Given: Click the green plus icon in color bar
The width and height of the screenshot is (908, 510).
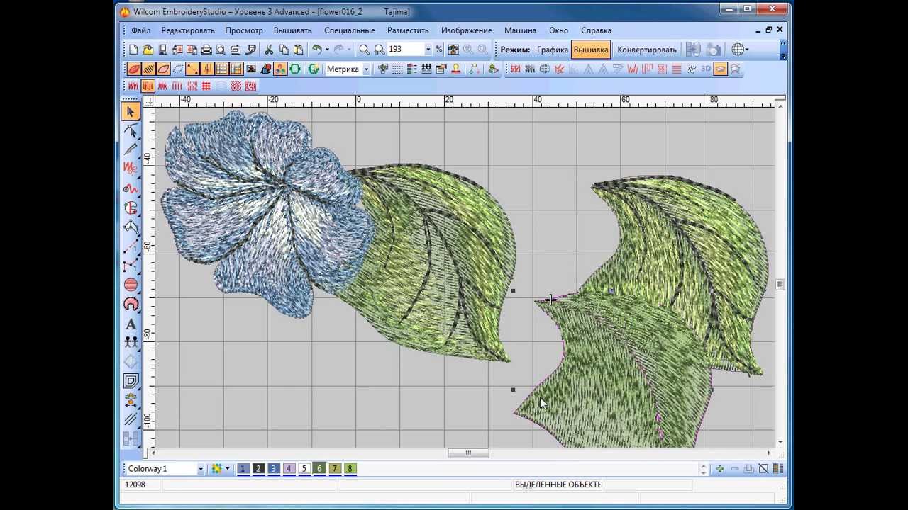Looking at the screenshot, I should pyautogui.click(x=720, y=469).
